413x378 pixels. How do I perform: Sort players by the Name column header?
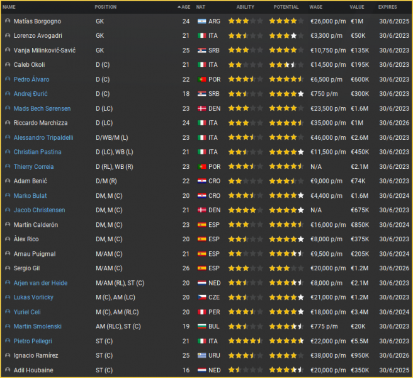click(x=9, y=7)
